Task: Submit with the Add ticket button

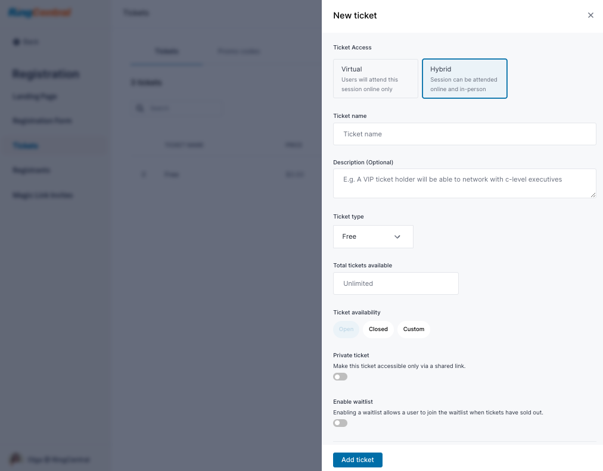Action: pyautogui.click(x=358, y=460)
